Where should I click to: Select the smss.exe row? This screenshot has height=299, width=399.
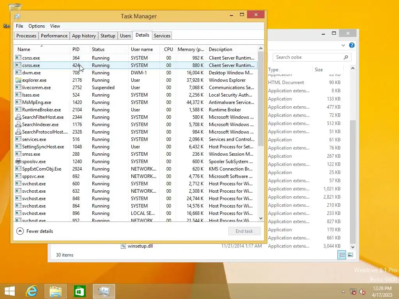pyautogui.click(x=136, y=154)
